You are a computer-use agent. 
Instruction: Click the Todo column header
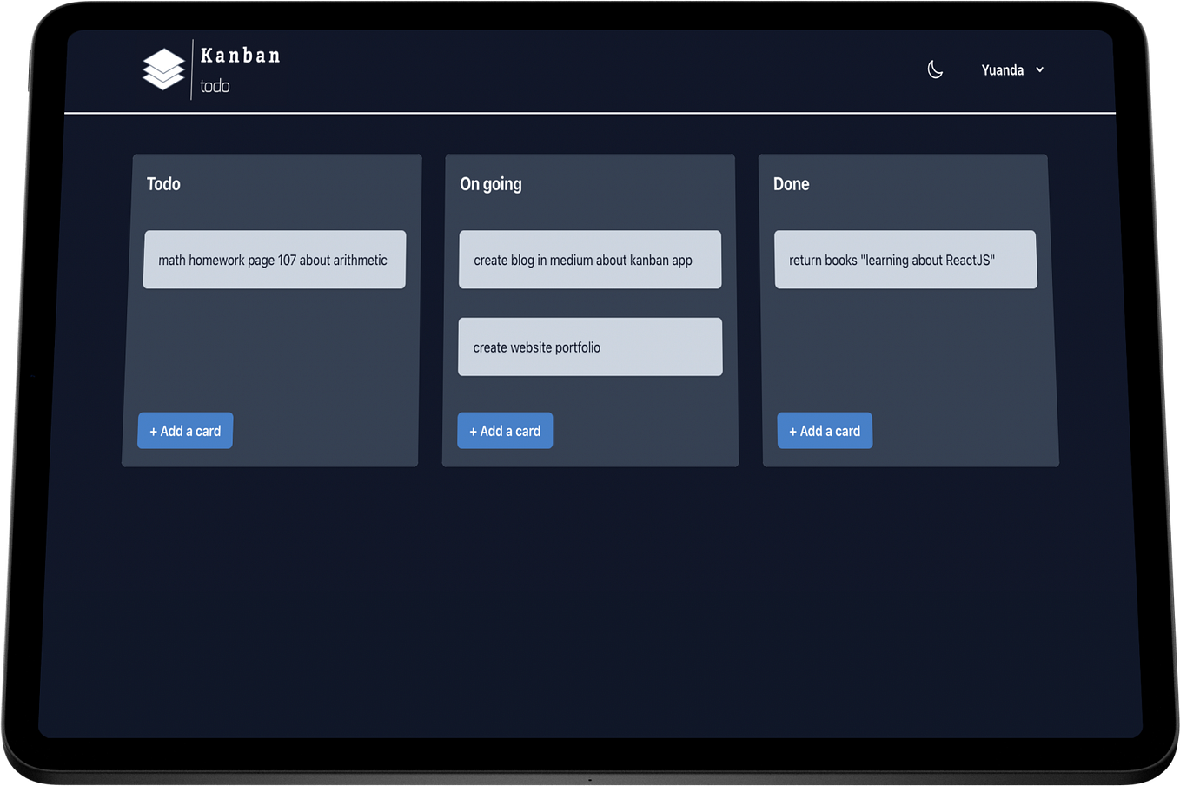[x=163, y=183]
